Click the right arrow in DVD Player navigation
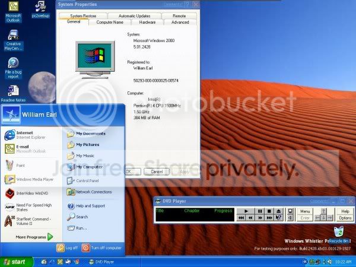The width and height of the screenshot is (356, 267). pos(330,218)
